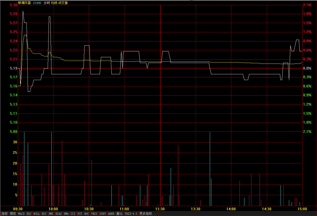The width and height of the screenshot is (317, 216).
Task: Click the 13:30 time axis label
Action: pos(196,209)
